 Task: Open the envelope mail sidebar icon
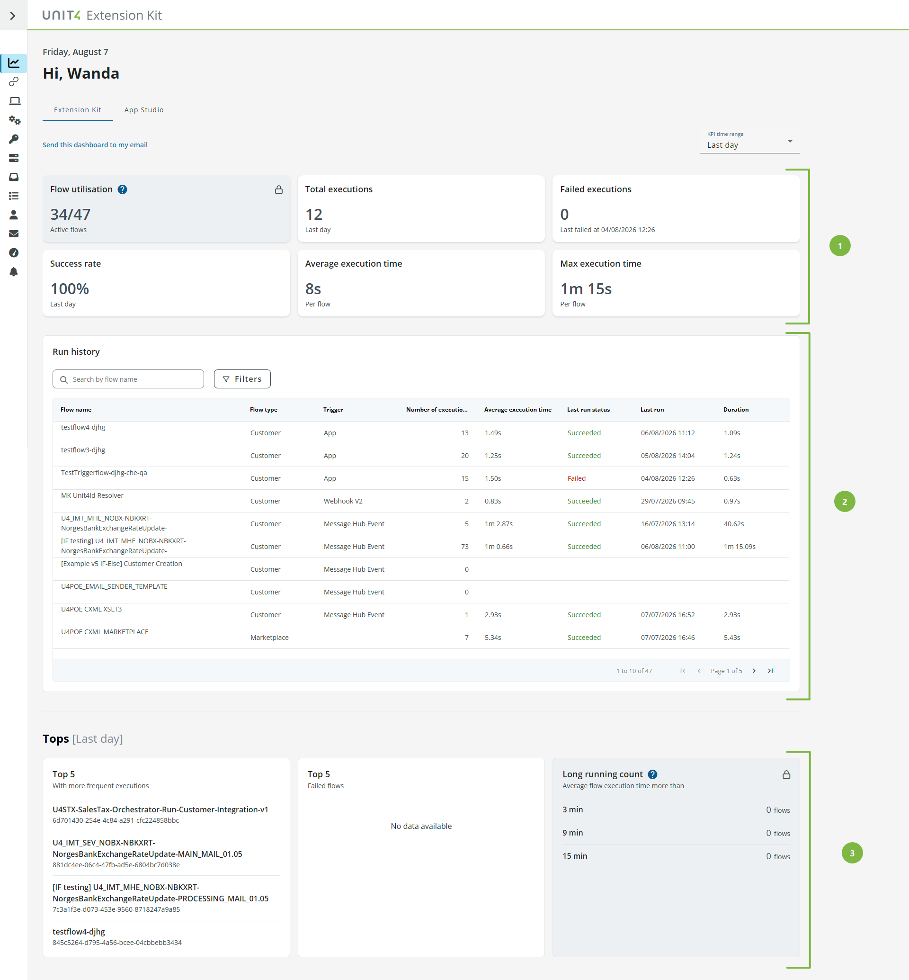click(14, 234)
